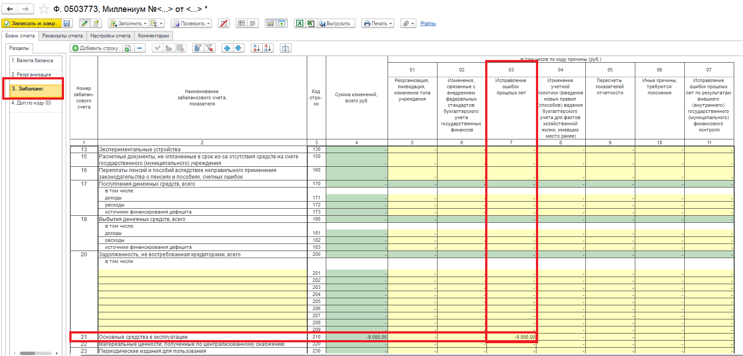Select section 4. Доп.по коду 03
Image resolution: width=743 pixels, height=356 pixels.
(36, 103)
